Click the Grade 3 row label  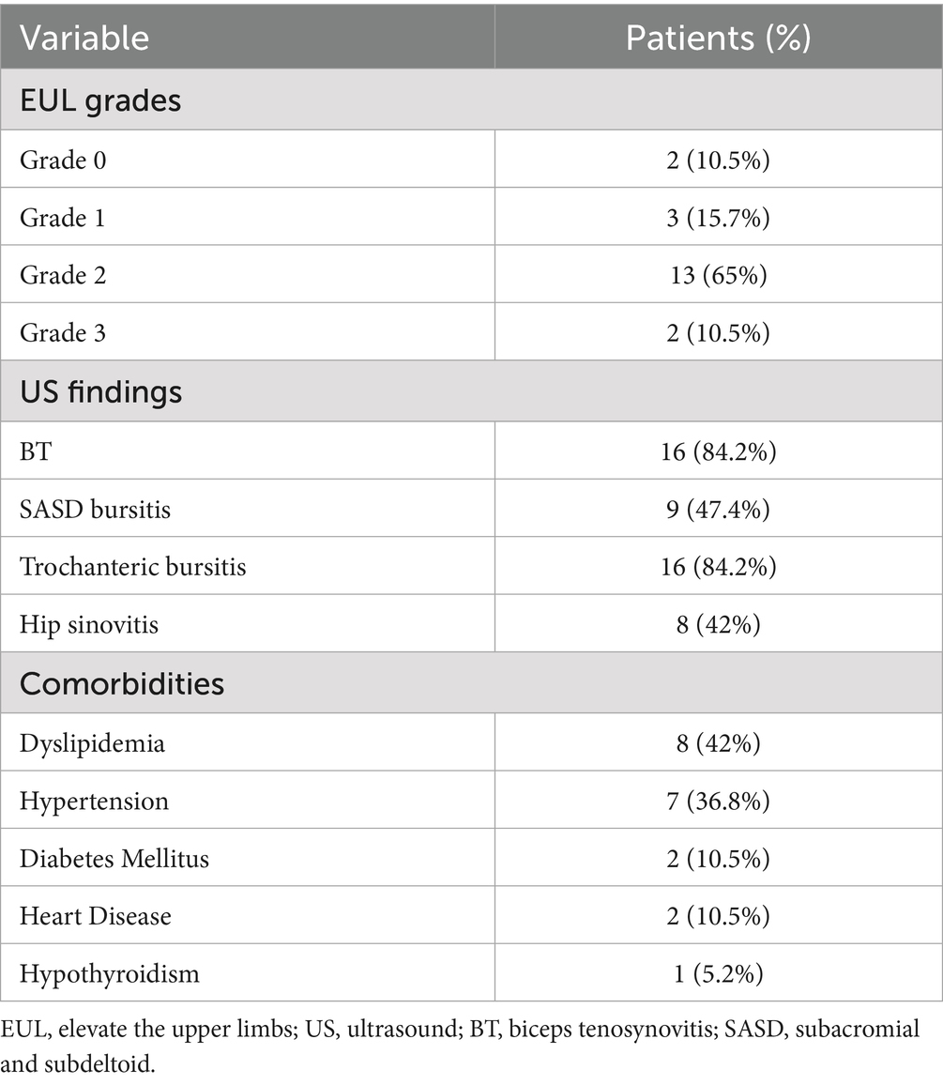pos(63,331)
